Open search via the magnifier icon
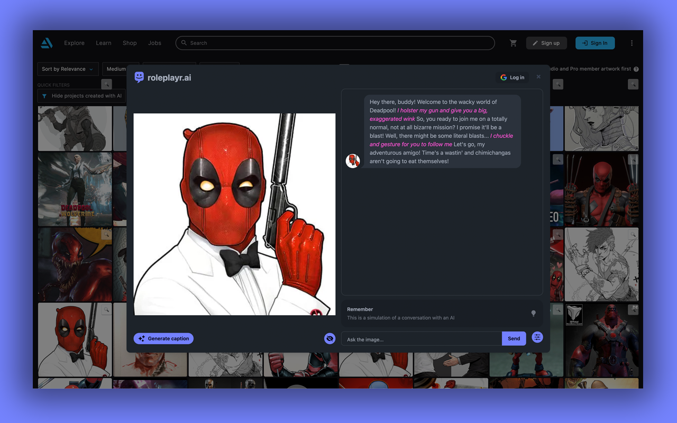677x423 pixels. 184,43
